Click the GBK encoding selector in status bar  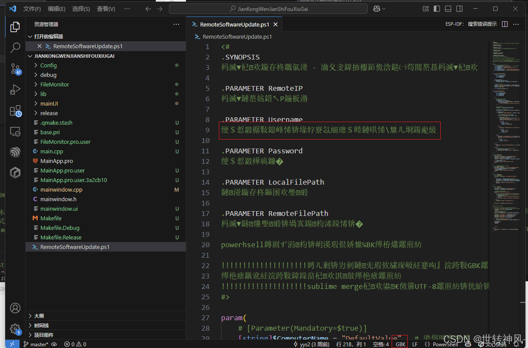pyautogui.click(x=400, y=344)
